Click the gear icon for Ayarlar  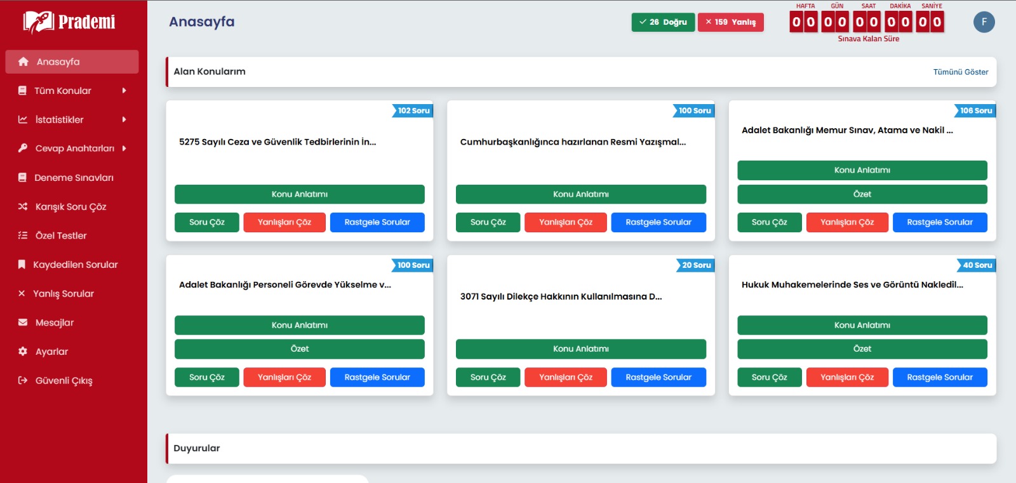tap(23, 352)
